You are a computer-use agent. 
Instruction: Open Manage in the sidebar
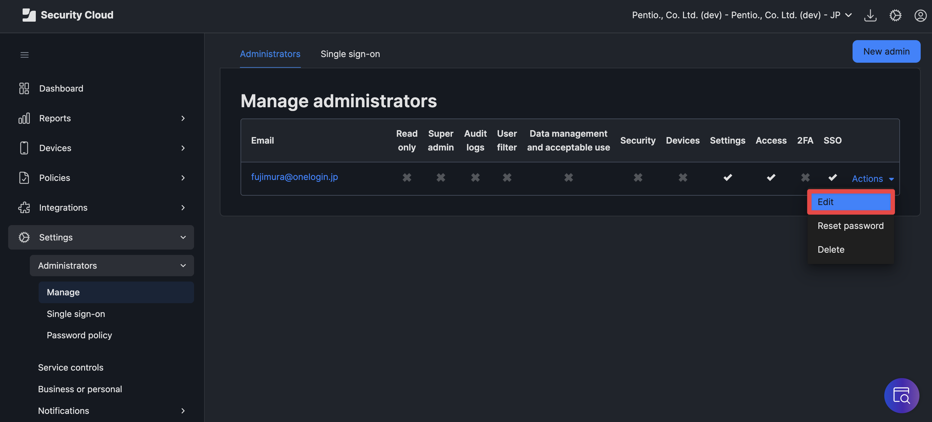[116, 292]
